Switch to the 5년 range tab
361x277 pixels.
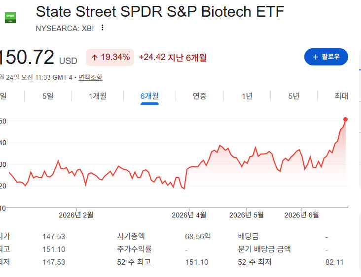(x=294, y=96)
